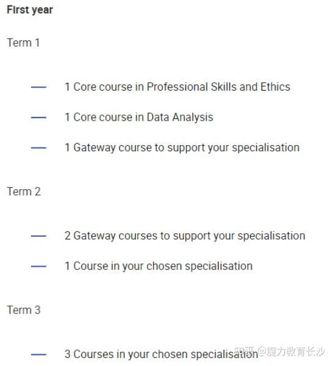Select the 'Term 3' heading
334x366 pixels.
tap(24, 310)
